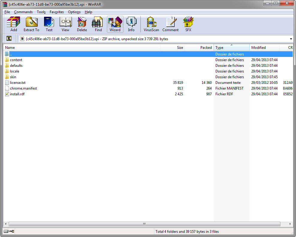Open the Tools menu
The image size is (296, 237).
[41, 12]
